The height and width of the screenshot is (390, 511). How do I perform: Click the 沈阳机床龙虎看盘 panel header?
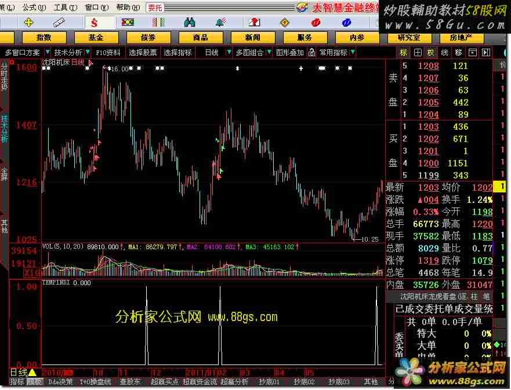(x=439, y=297)
